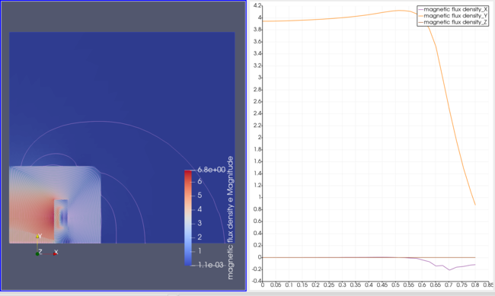
Task: Click the purple curve dip near 0.7
Action: pos(449,269)
